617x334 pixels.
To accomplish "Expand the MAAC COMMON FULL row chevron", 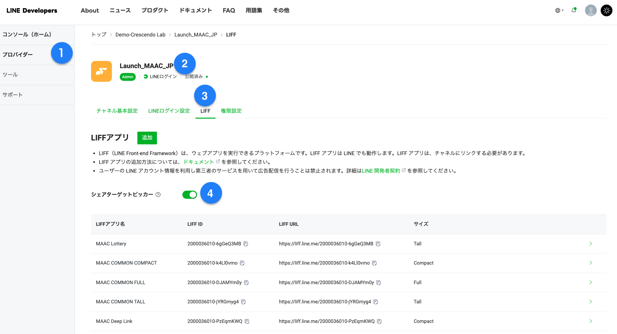I will click(591, 282).
